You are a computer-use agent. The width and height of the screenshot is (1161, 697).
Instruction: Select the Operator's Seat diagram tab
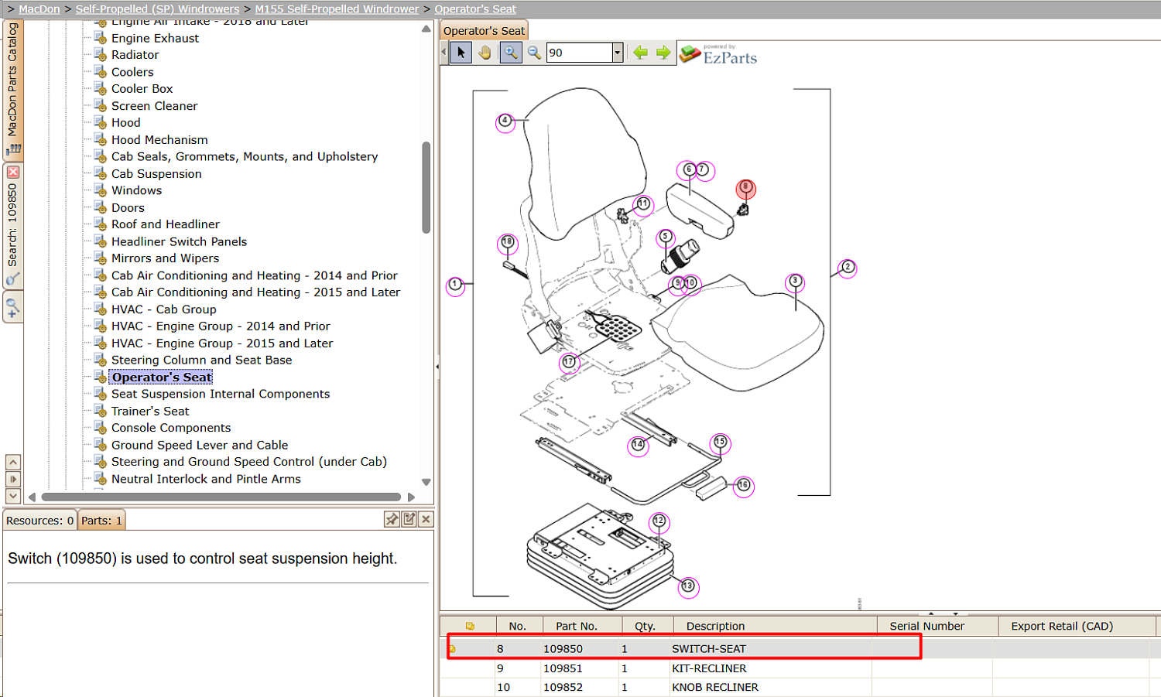point(484,31)
